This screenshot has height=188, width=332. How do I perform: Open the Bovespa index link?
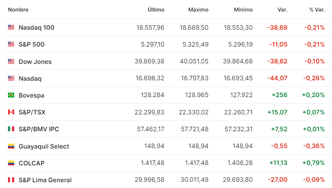[x=32, y=95]
